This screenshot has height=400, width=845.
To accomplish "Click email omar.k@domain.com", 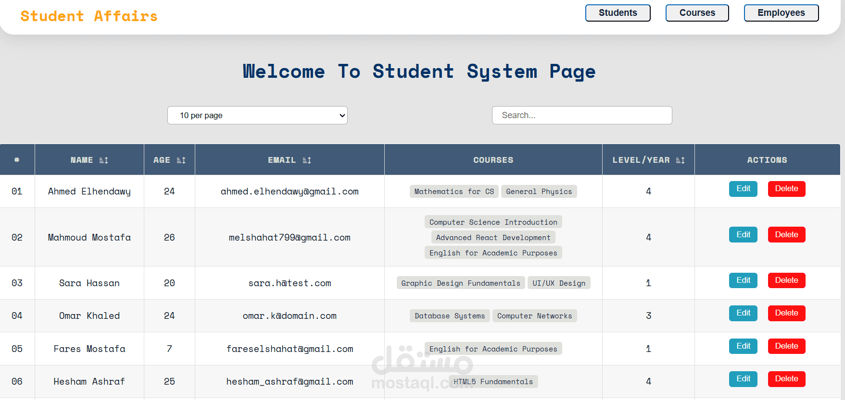I will coord(290,316).
